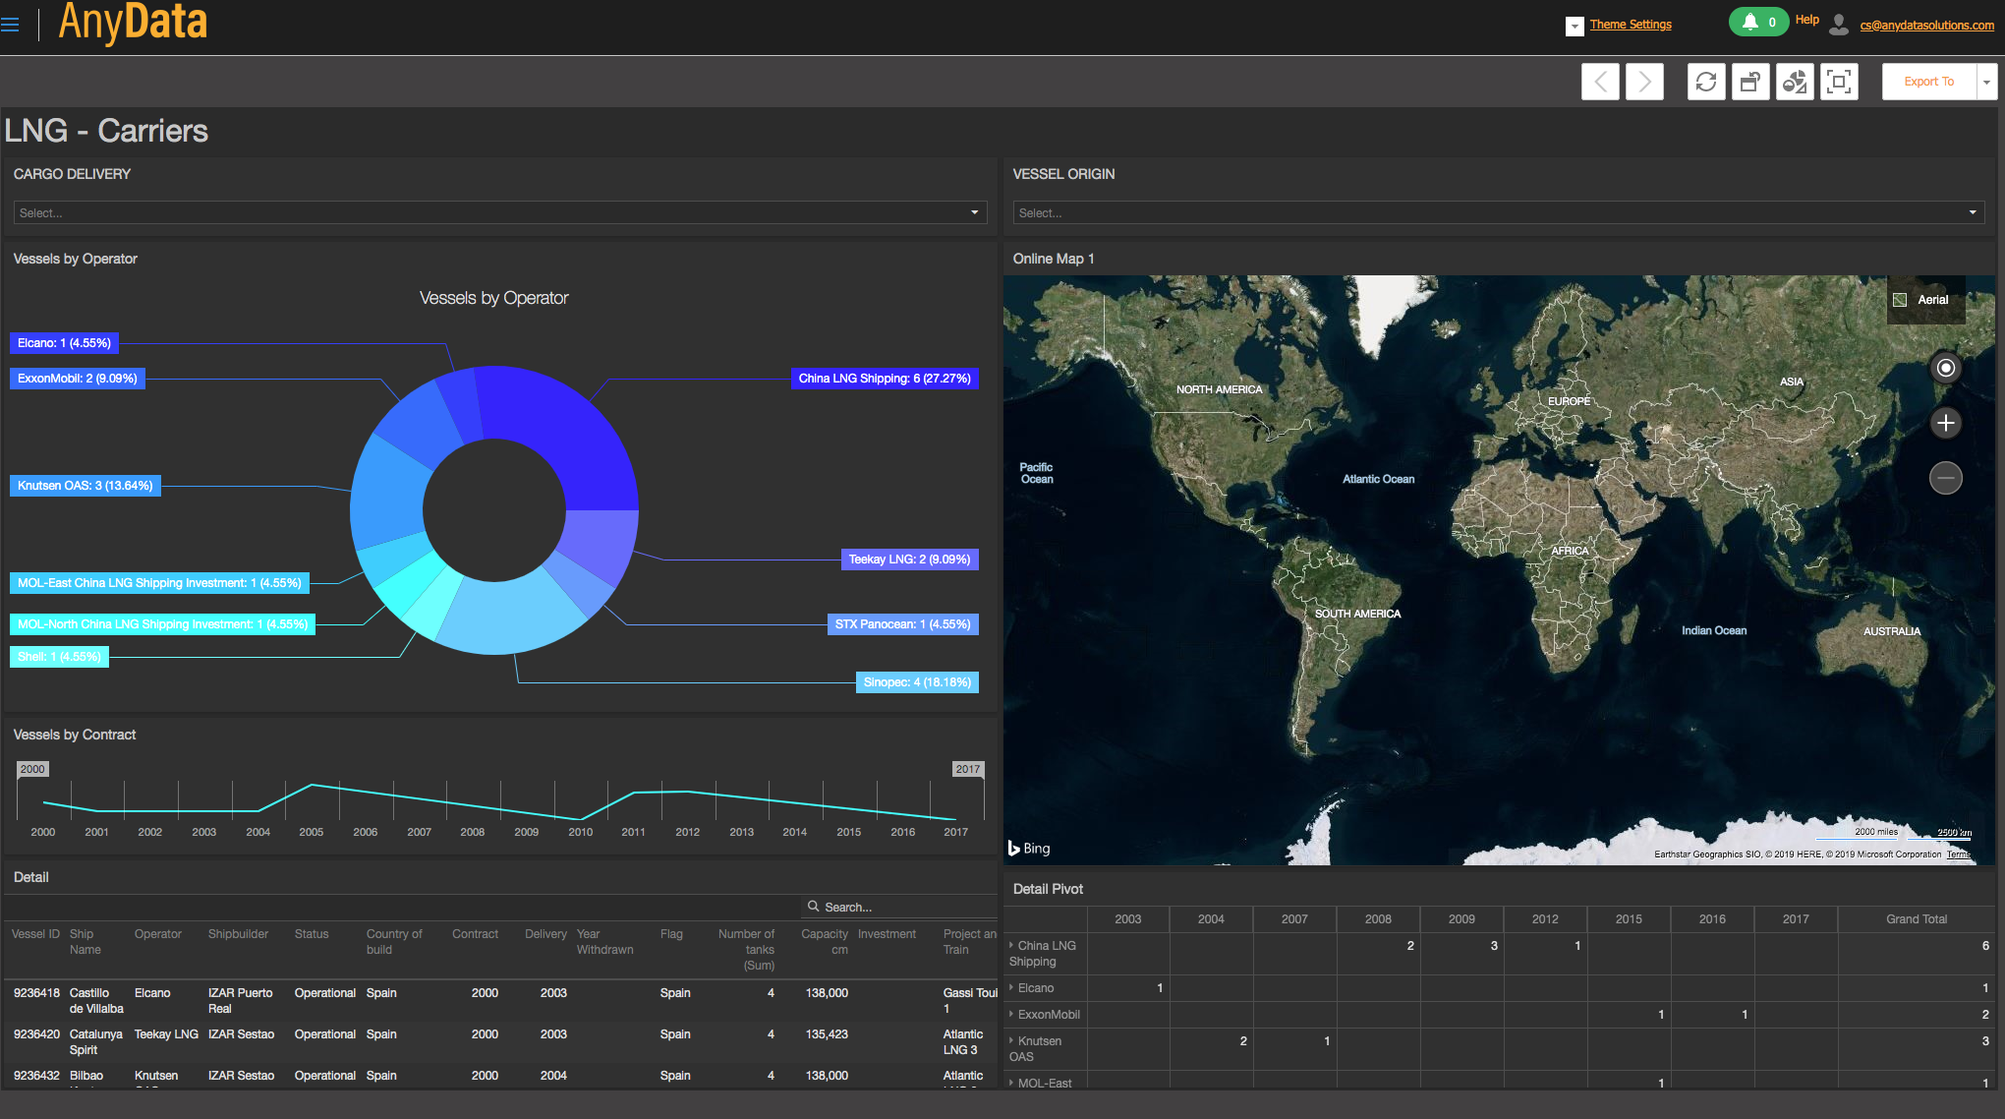Select the ExxonMobil pie label
Screen dimensions: 2005x1119
tap(78, 379)
